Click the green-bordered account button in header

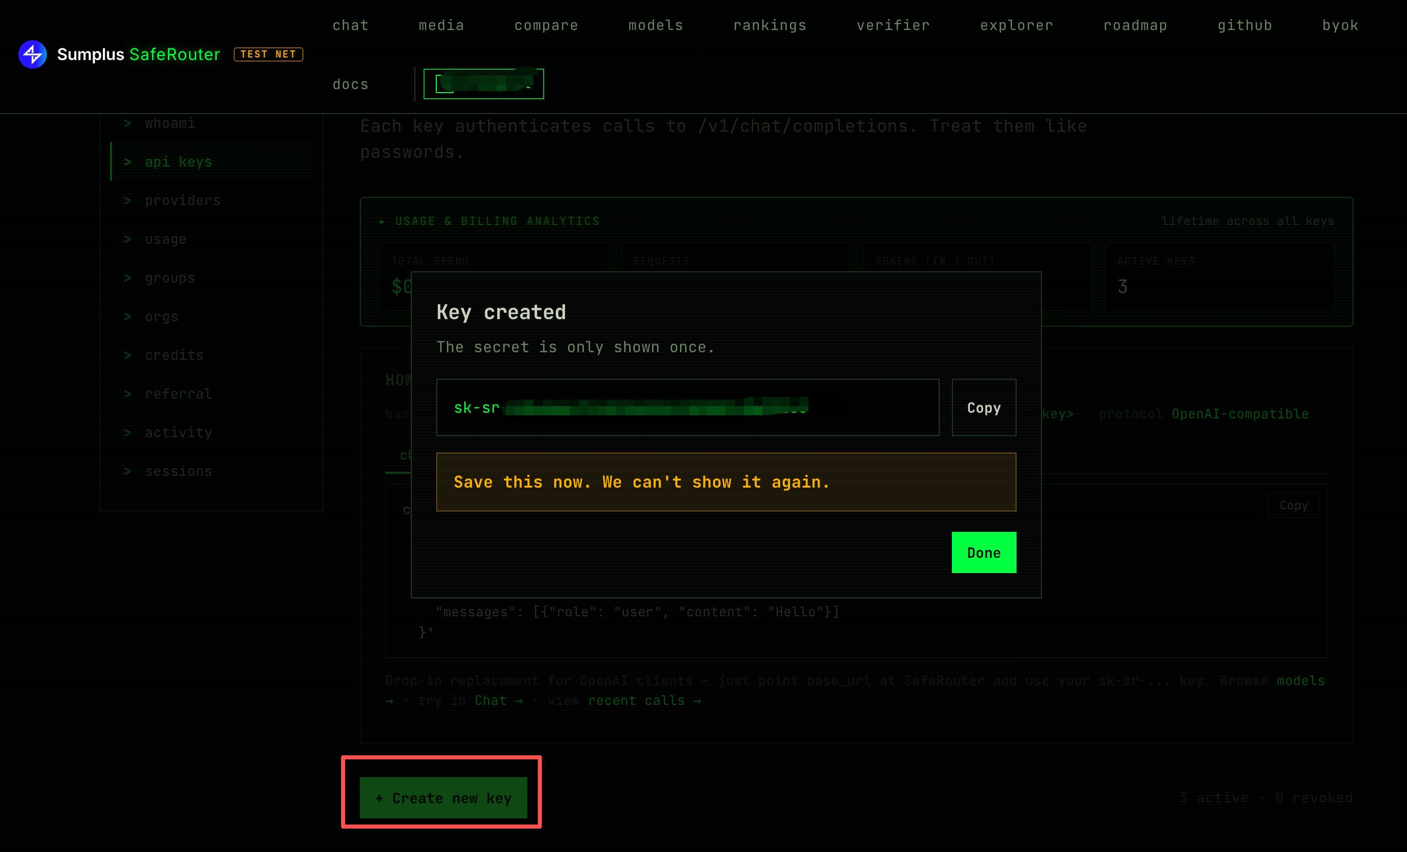coord(484,84)
